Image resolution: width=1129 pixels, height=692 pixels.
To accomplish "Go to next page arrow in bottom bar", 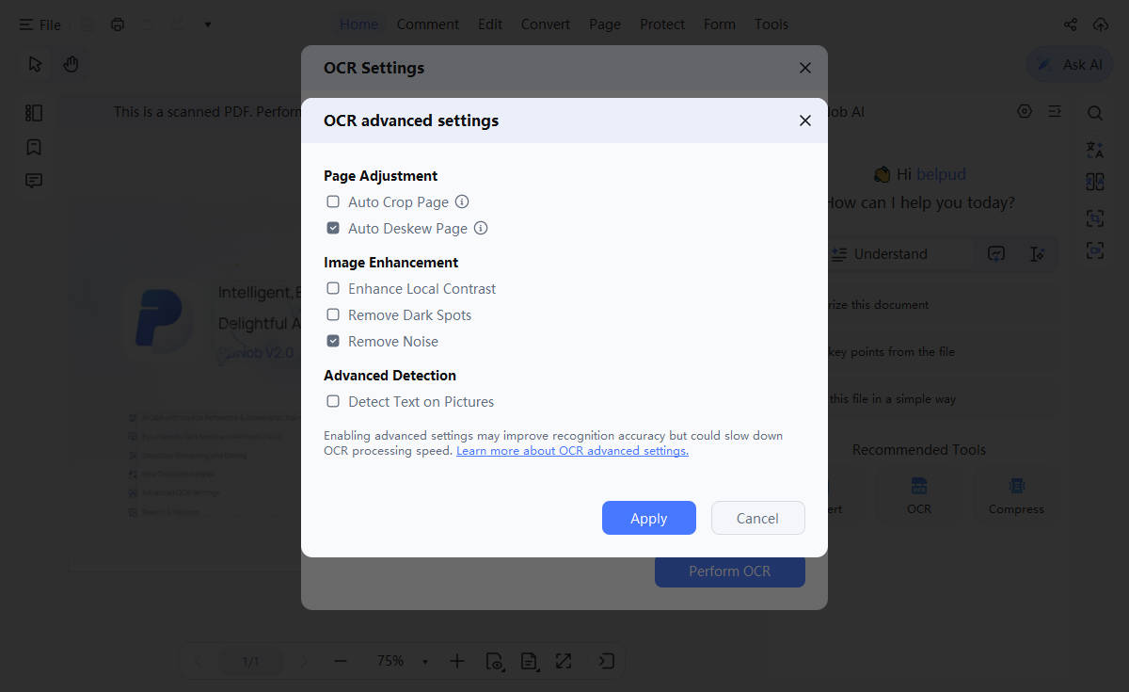I will (303, 661).
